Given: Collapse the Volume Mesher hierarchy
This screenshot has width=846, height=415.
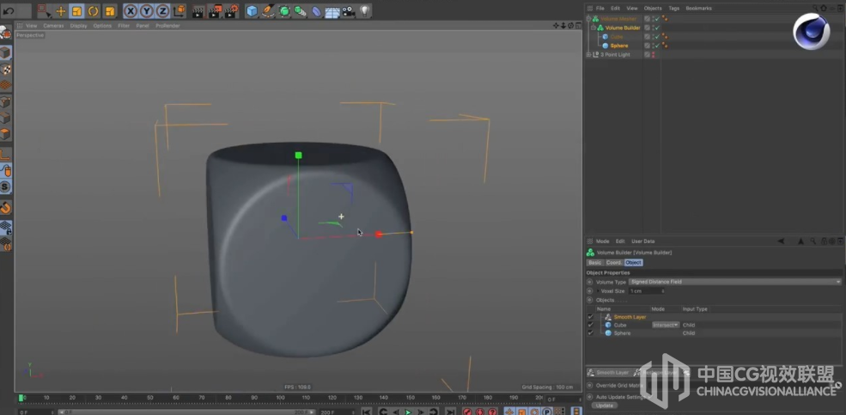Looking at the screenshot, I should [x=588, y=19].
